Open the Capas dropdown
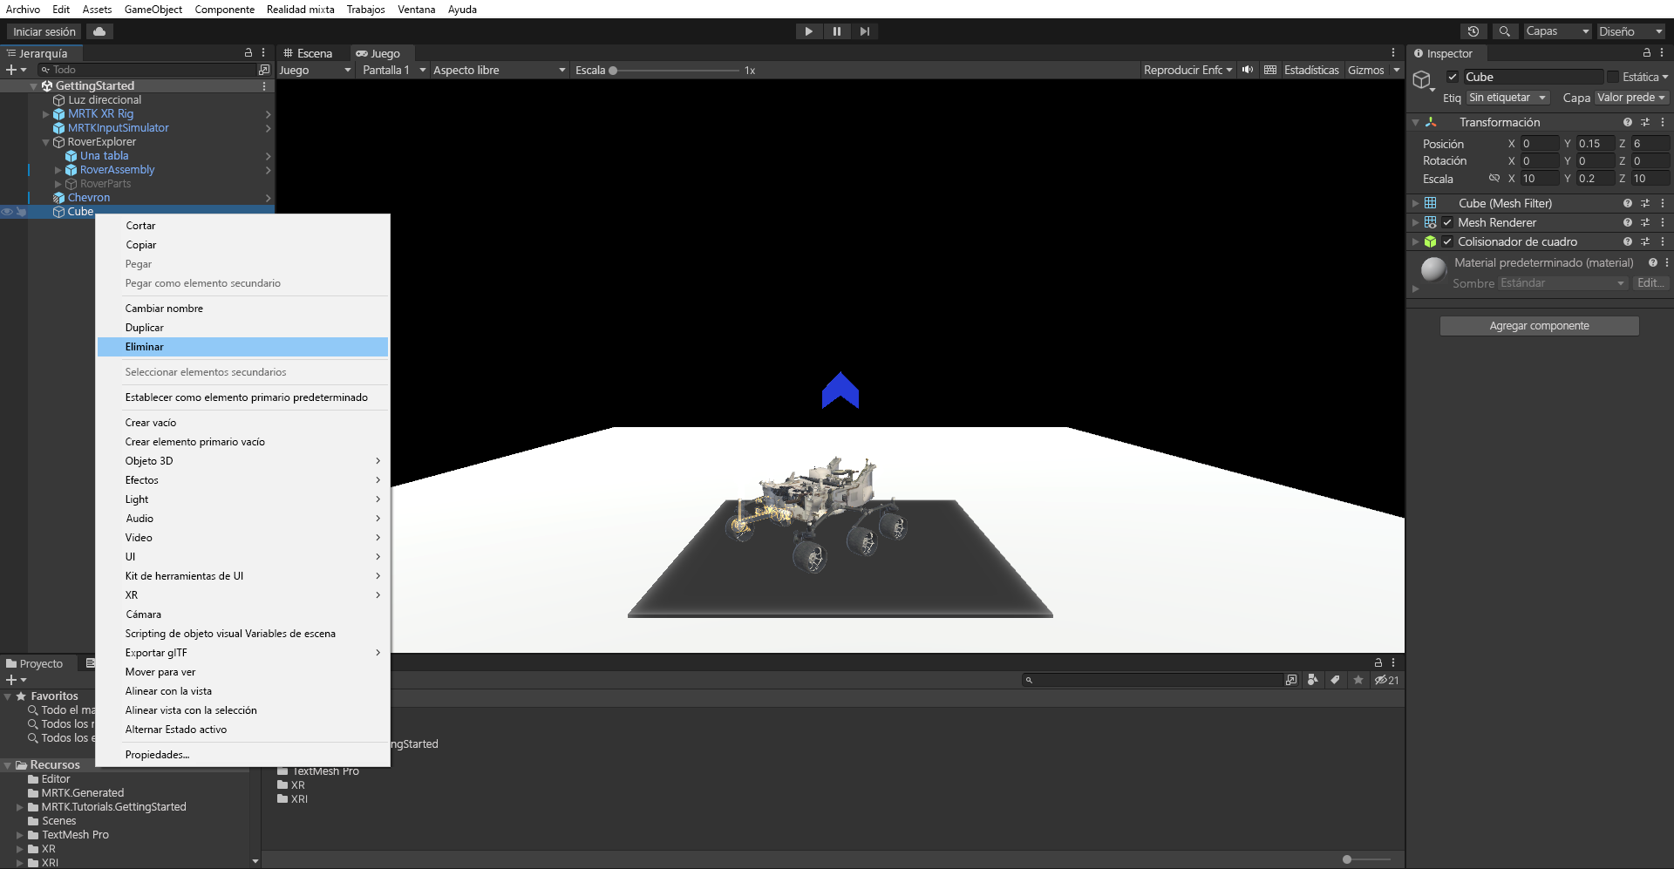The height and width of the screenshot is (869, 1674). click(1558, 31)
